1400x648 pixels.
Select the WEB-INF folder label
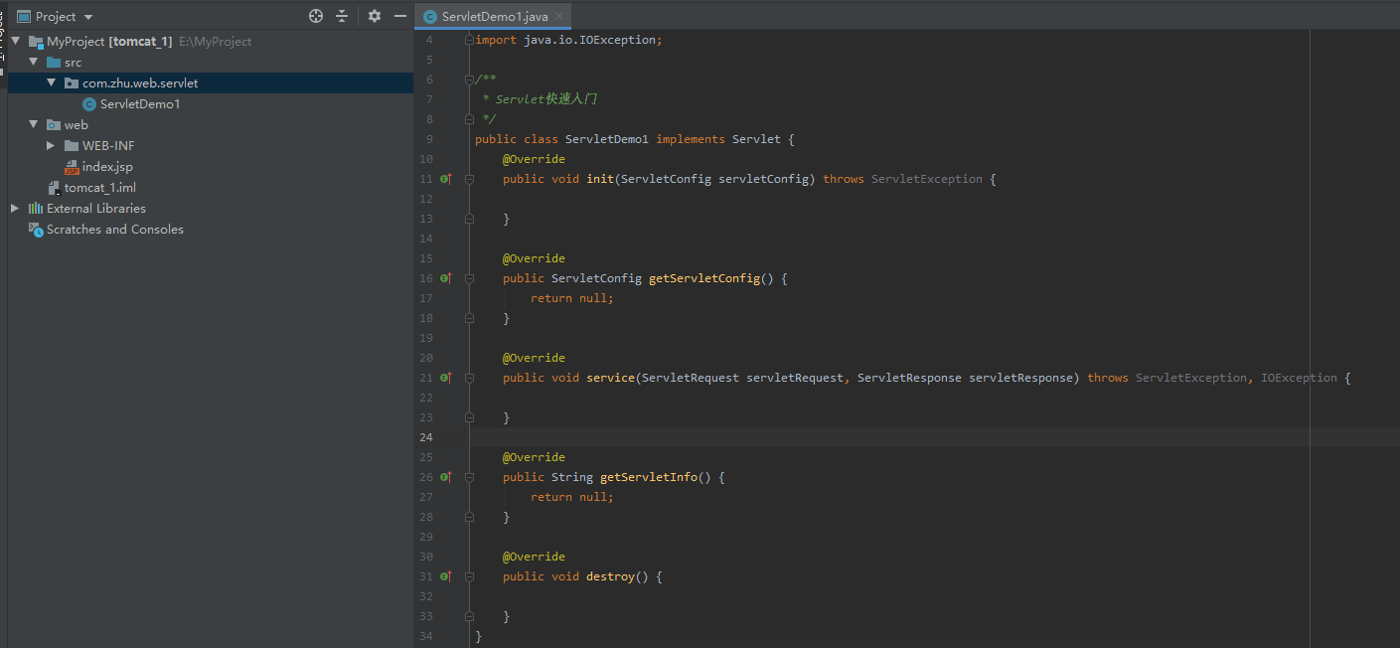pyautogui.click(x=108, y=146)
